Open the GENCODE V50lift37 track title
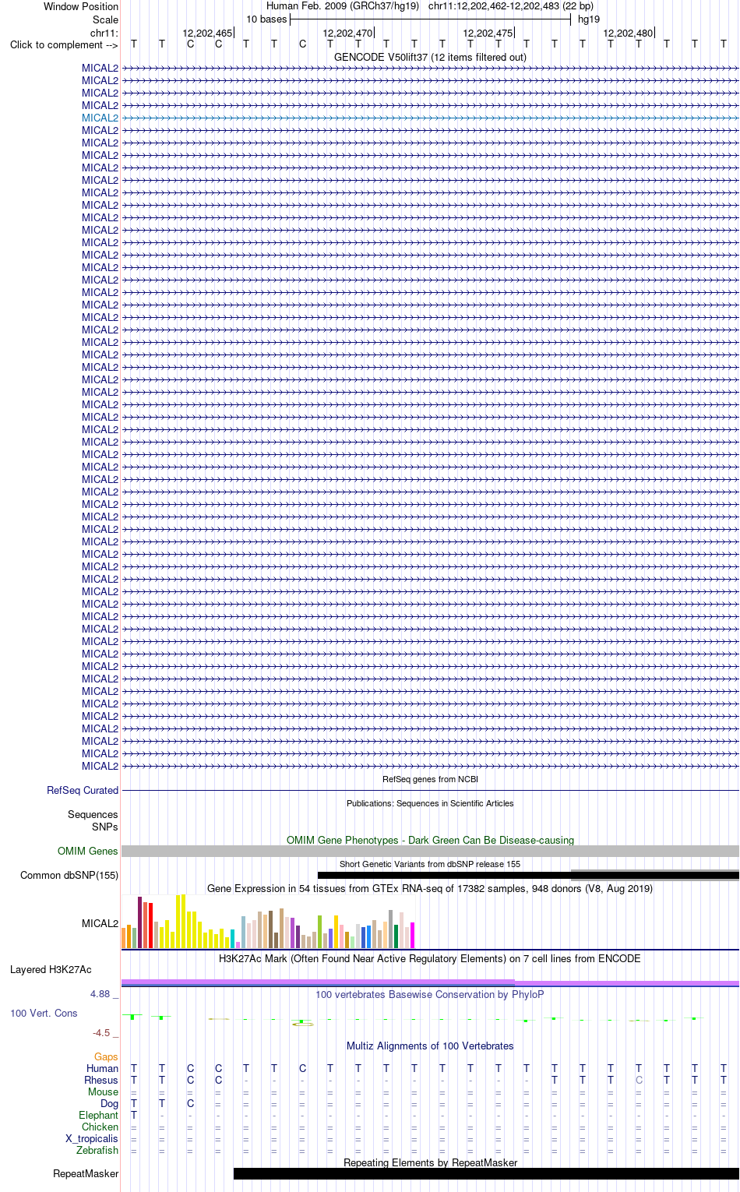 click(x=430, y=57)
